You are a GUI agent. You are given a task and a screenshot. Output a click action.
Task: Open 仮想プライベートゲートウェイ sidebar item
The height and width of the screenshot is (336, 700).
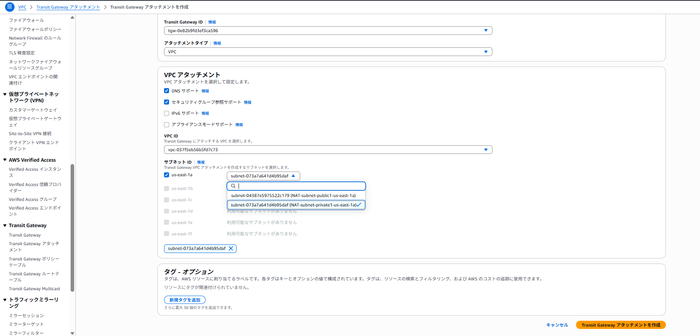[x=35, y=122]
